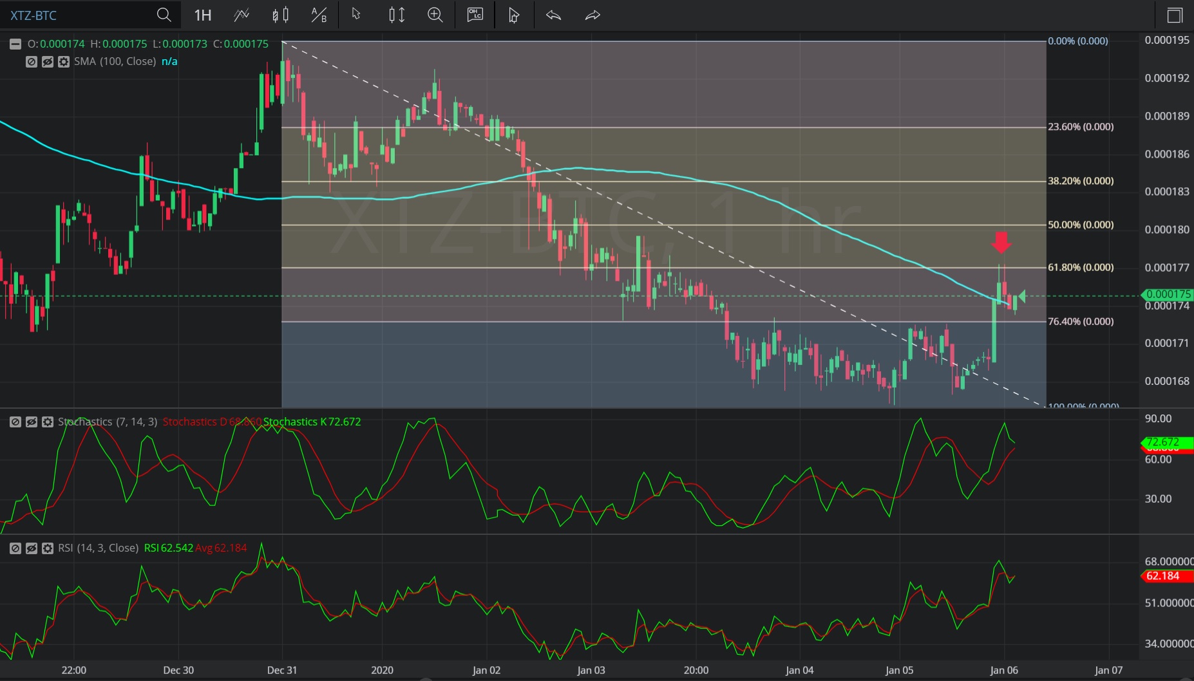
Task: Click the symbol search magnifier icon
Action: pos(164,15)
